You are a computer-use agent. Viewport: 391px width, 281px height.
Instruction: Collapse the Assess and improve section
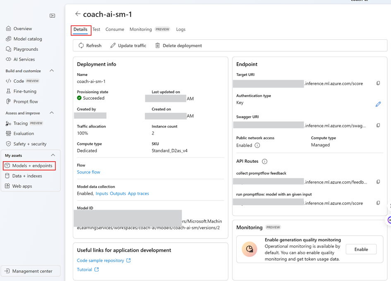pos(52,113)
